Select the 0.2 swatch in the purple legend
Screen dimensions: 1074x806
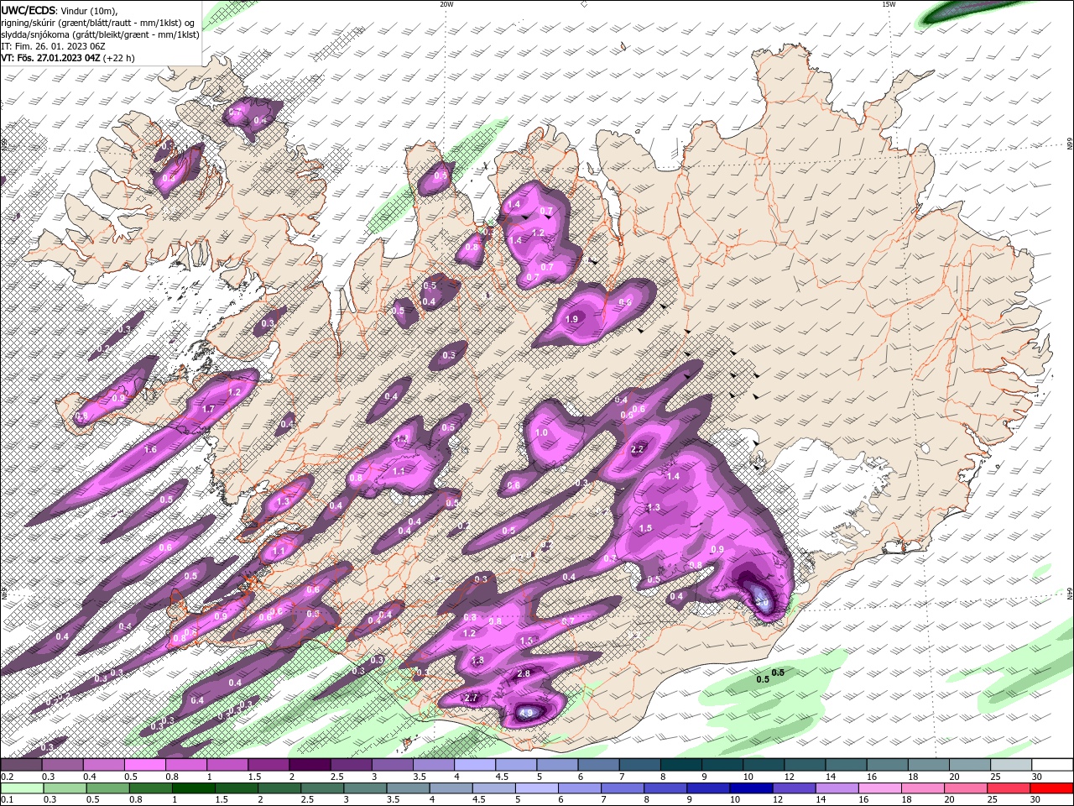tap(22, 765)
